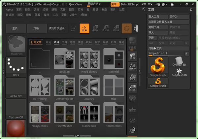The height and width of the screenshot is (139, 198).
Task: Adjust the 子像素 subpixel slider
Action: 132,48
